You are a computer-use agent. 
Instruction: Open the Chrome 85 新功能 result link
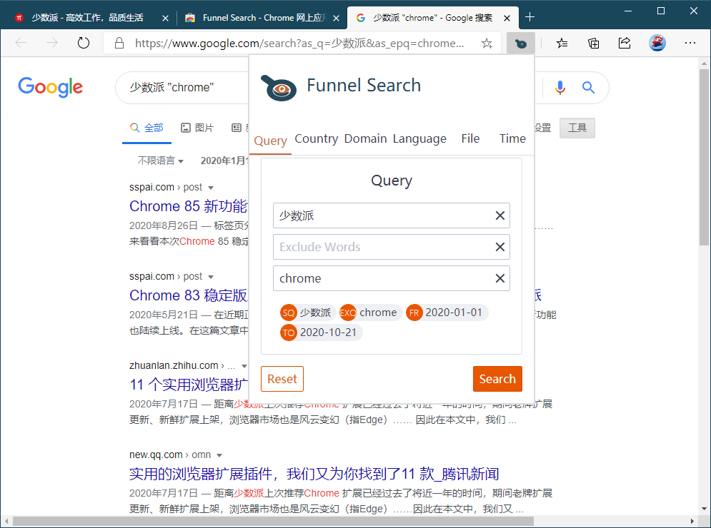189,206
